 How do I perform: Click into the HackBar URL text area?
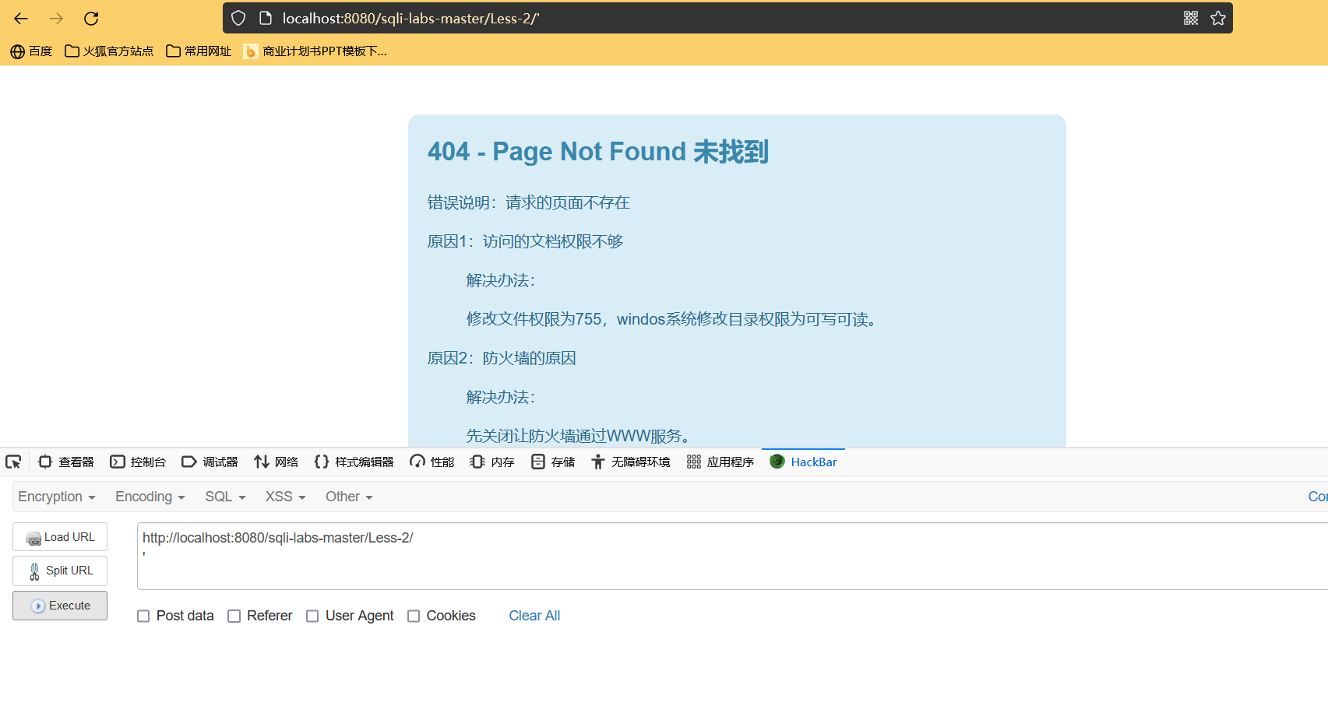tap(732, 556)
